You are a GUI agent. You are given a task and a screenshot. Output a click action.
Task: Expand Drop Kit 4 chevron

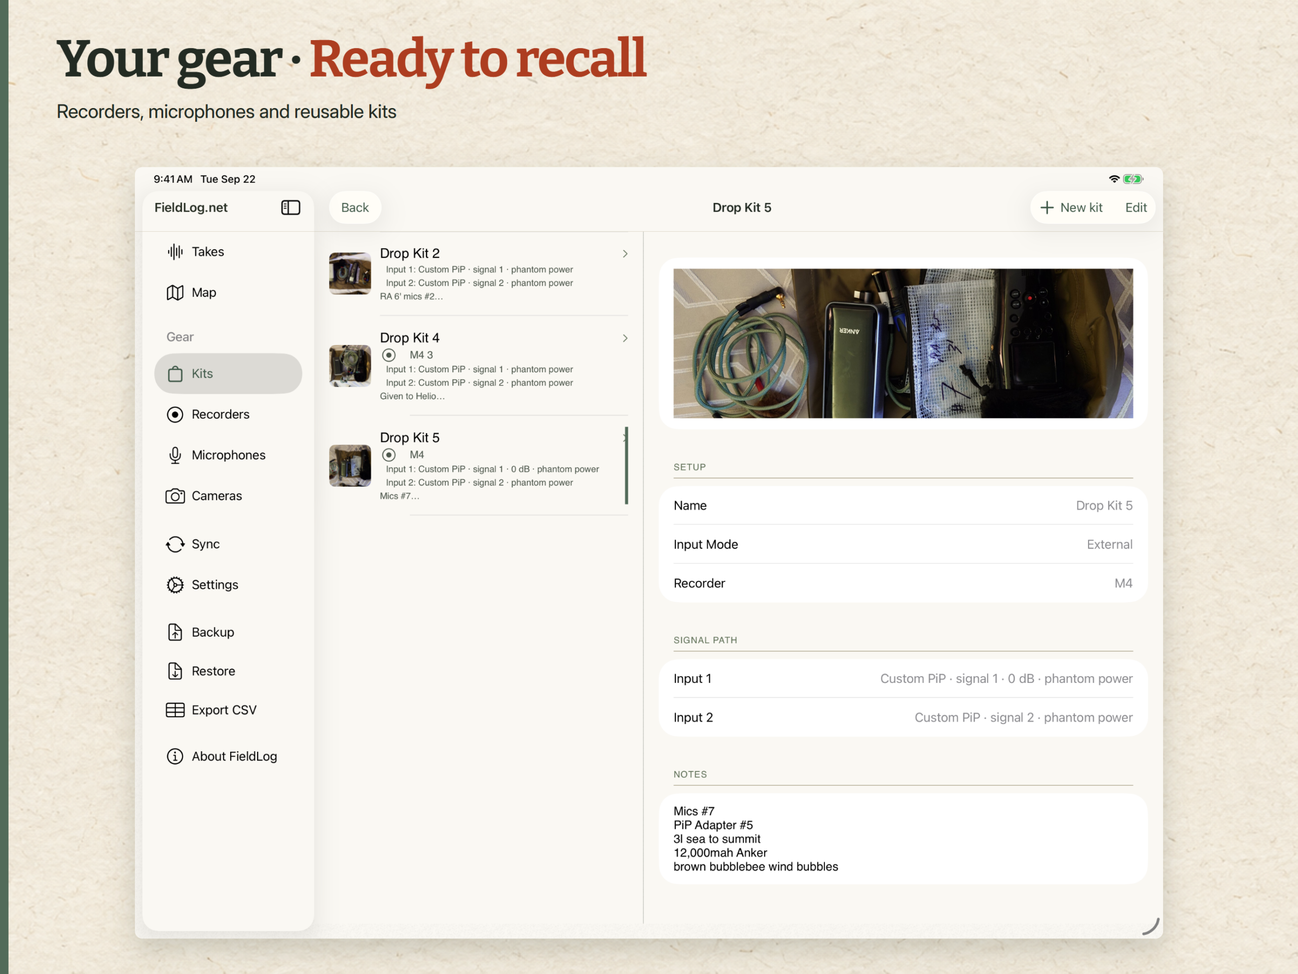625,338
